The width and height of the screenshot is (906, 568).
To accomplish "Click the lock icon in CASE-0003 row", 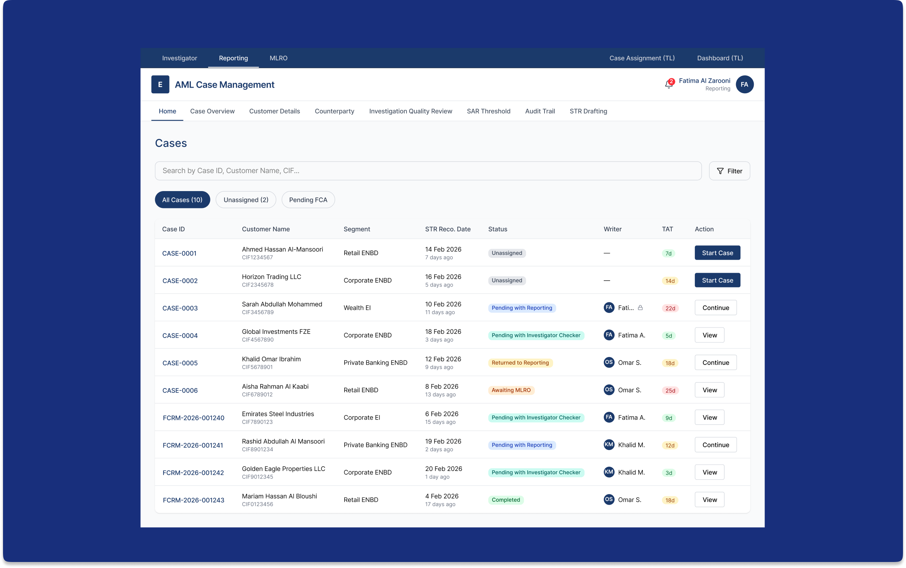I will click(640, 308).
